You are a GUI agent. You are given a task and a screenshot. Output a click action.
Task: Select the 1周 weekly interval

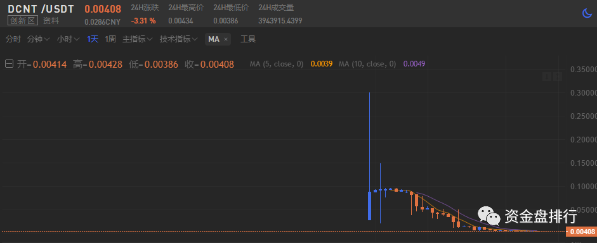[110, 39]
